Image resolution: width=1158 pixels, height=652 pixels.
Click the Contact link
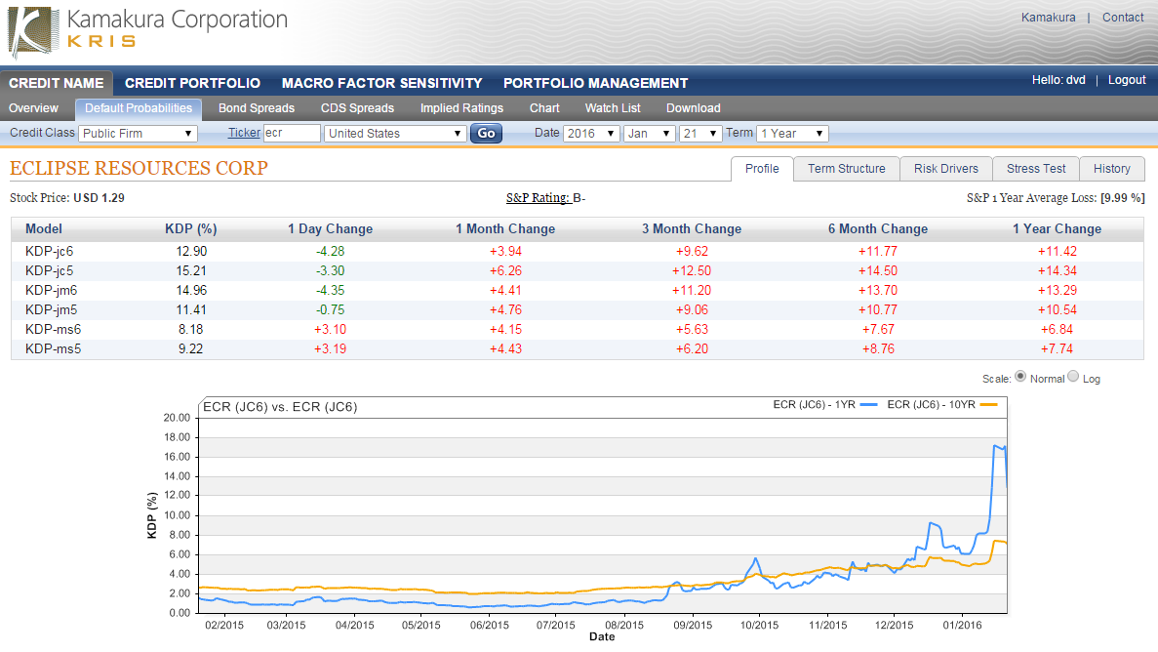tap(1123, 17)
